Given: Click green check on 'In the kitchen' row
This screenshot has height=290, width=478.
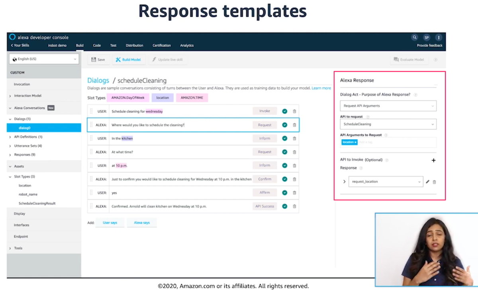Looking at the screenshot, I should point(284,138).
